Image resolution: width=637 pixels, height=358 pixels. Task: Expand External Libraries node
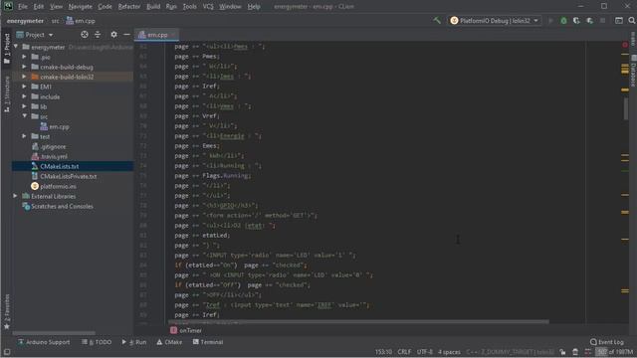click(x=16, y=196)
